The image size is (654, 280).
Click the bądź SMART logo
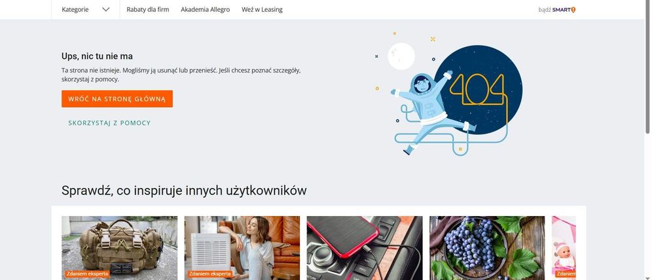pyautogui.click(x=557, y=10)
